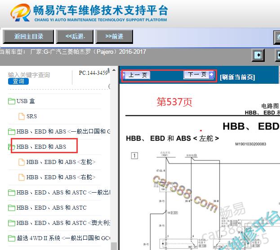The image size is (280, 250).
Task: Click folder icon of 超选 4WD II 系统
Action: coord(12,238)
